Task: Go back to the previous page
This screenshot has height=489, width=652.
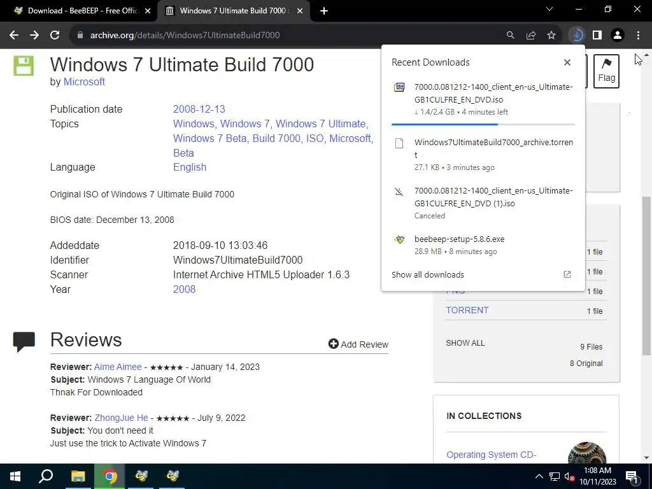Action: pos(14,36)
